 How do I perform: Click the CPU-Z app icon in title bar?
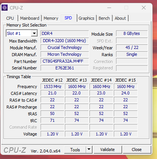click(5, 8)
